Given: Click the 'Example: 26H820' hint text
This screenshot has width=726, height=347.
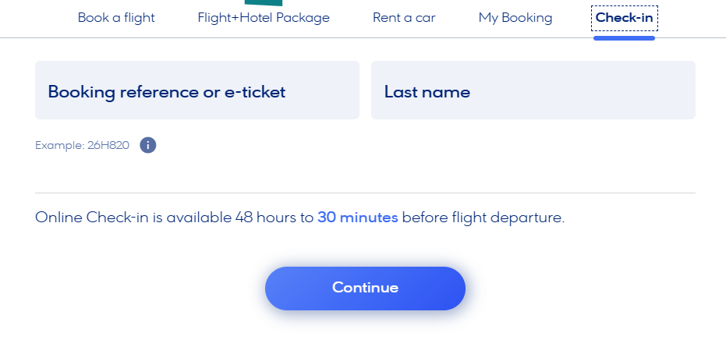Looking at the screenshot, I should point(82,146).
